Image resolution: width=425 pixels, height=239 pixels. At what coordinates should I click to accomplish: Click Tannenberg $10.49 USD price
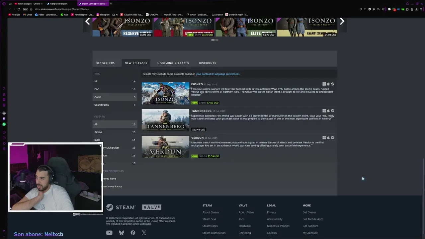tap(199, 129)
